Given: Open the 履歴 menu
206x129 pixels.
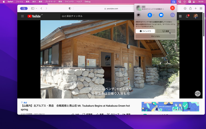Looking at the screenshot, I should click(x=41, y=2).
